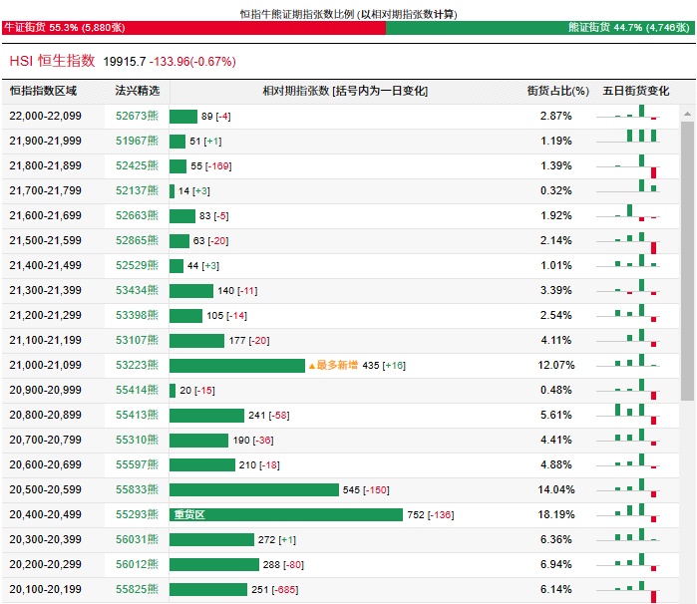Image resolution: width=697 pixels, height=604 pixels.
Task: Click the 重货区 bar for 20,400-20,499
Action: click(286, 515)
